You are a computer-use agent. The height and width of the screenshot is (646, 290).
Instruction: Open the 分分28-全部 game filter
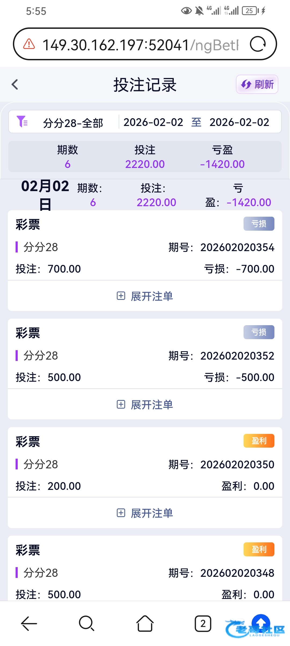click(73, 123)
